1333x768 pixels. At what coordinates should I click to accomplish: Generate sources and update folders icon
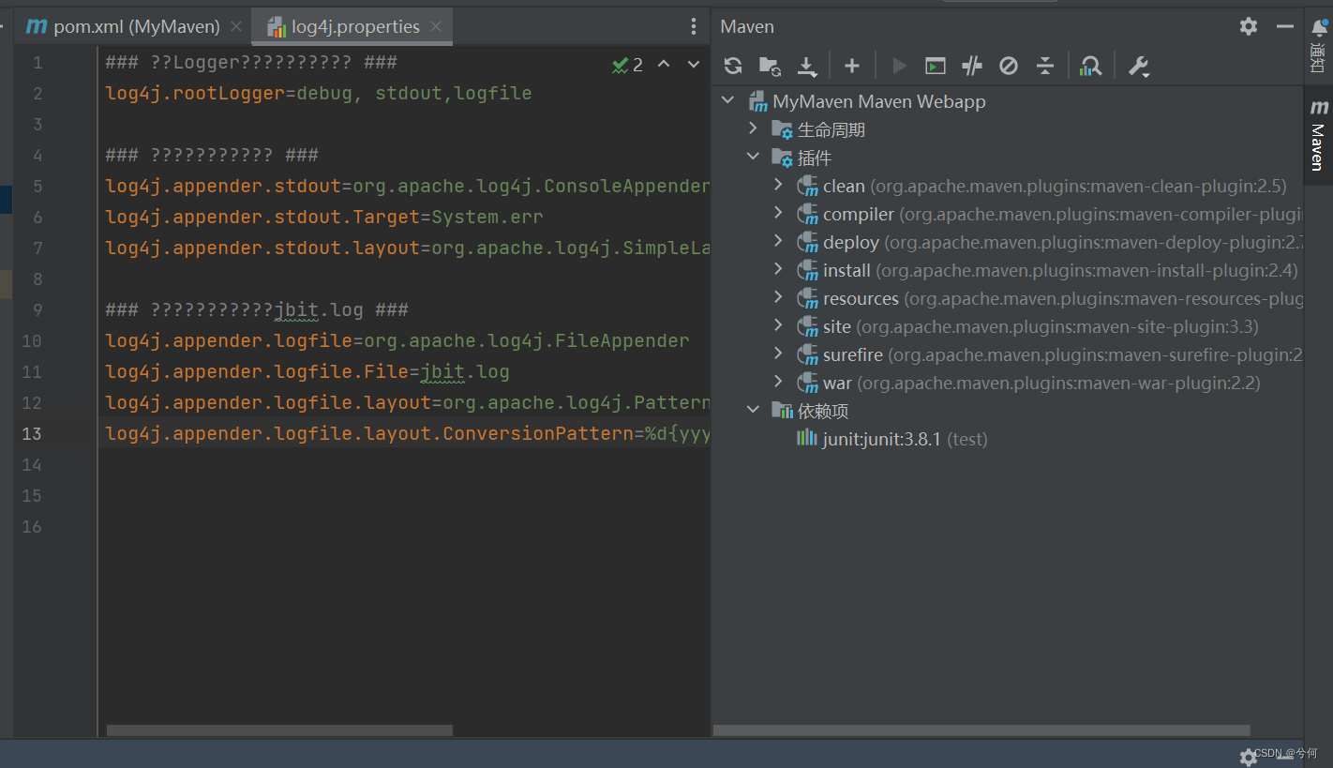coord(770,66)
